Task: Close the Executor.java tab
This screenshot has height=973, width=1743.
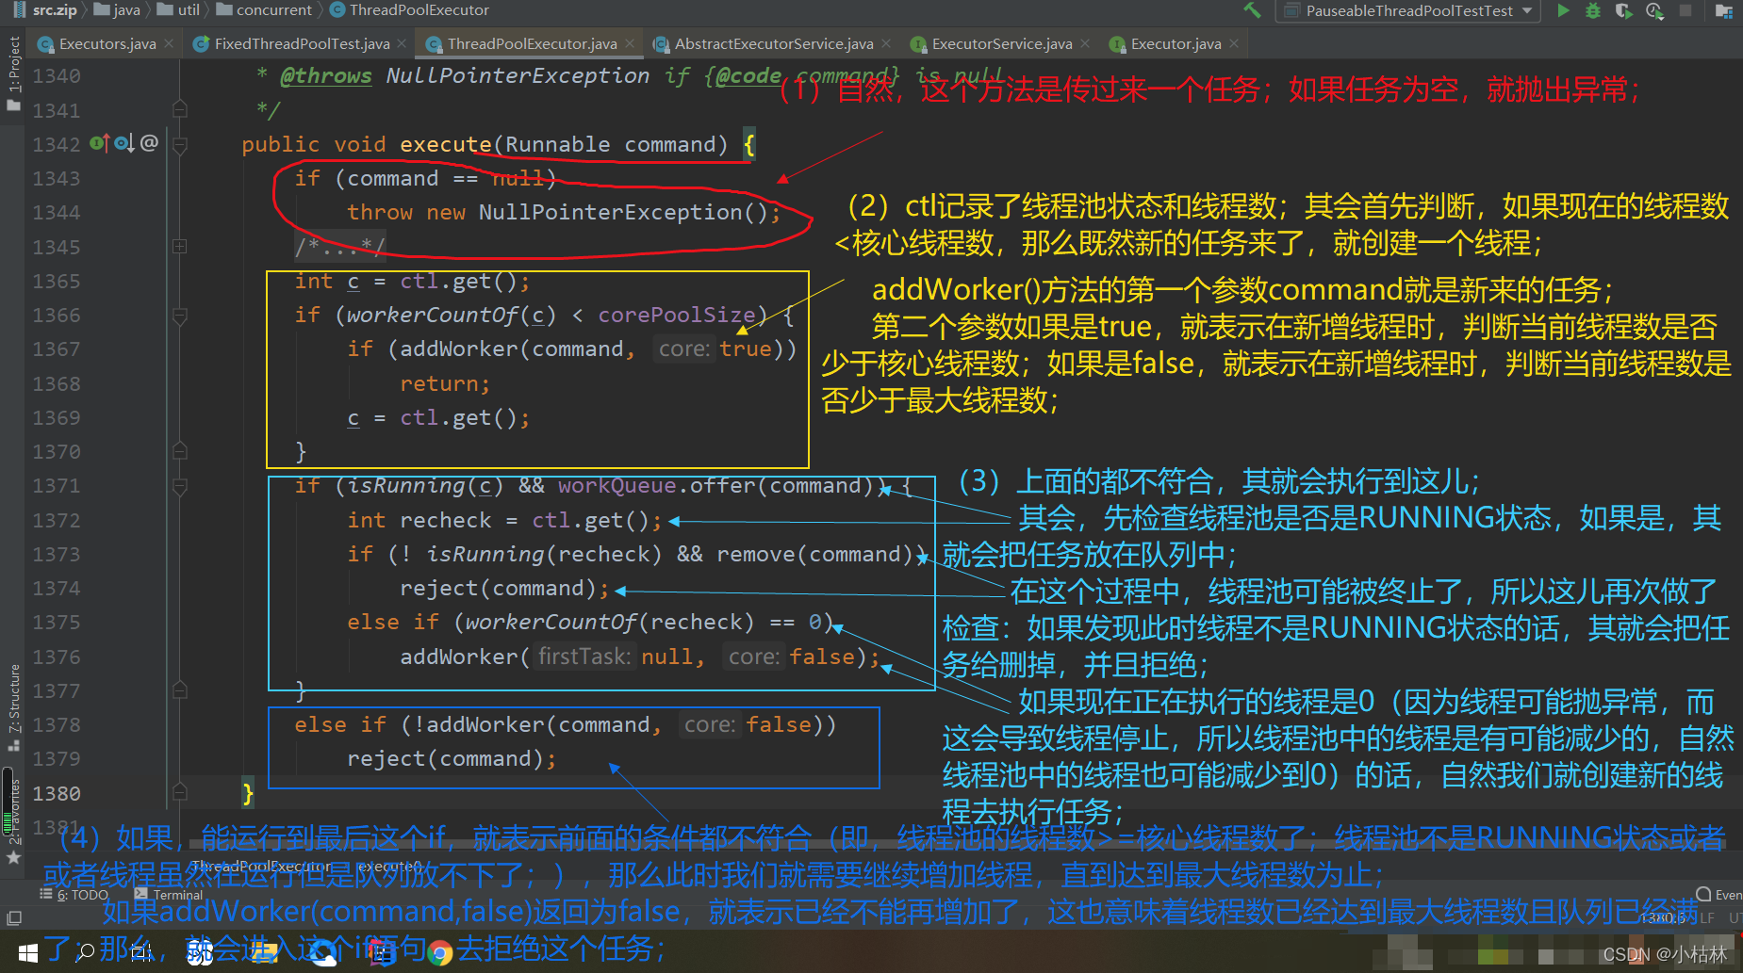Action: tap(1234, 43)
